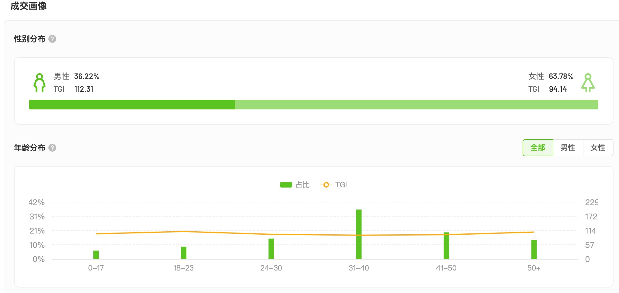Click help icon beside 年龄分布
The height and width of the screenshot is (293, 619).
coord(52,148)
